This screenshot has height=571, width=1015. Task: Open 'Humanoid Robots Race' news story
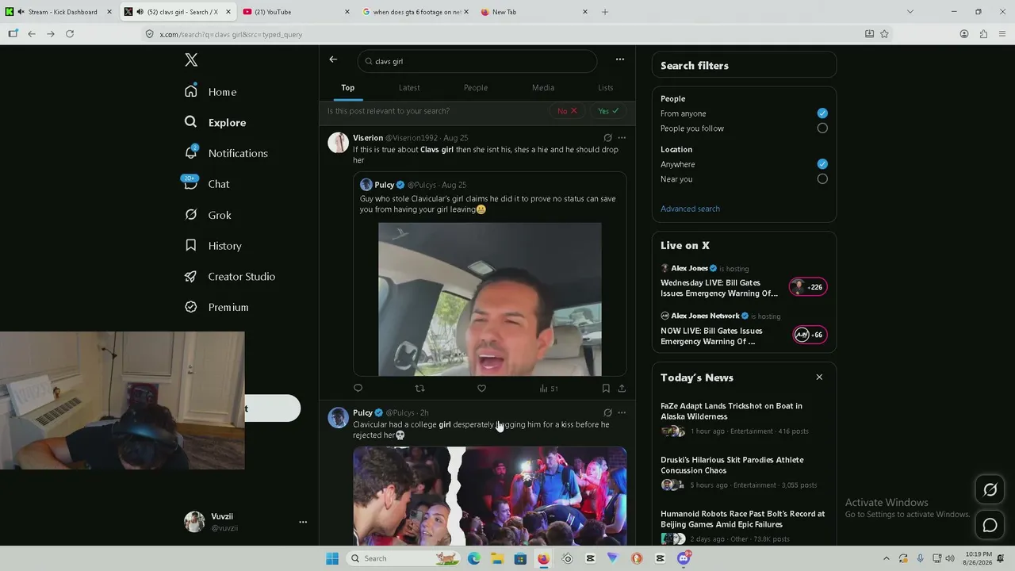pyautogui.click(x=744, y=527)
